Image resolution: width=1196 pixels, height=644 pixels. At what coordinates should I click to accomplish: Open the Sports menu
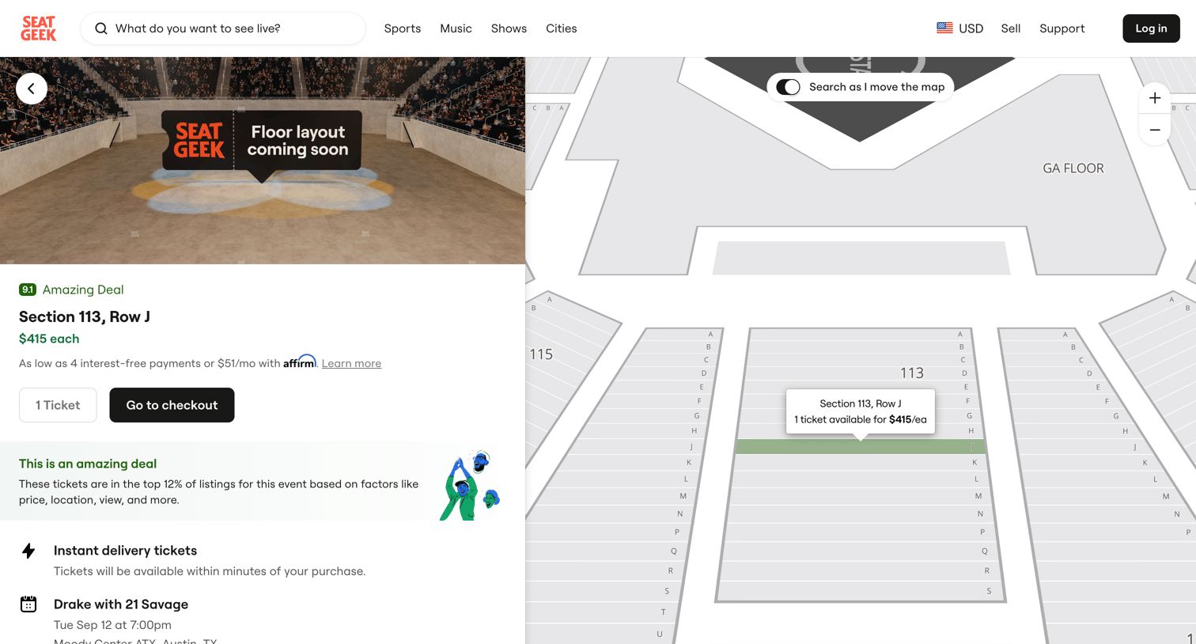point(403,28)
